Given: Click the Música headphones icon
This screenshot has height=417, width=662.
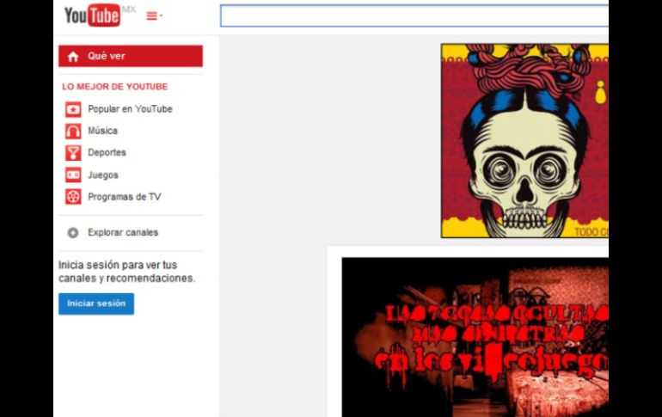Looking at the screenshot, I should click(73, 132).
